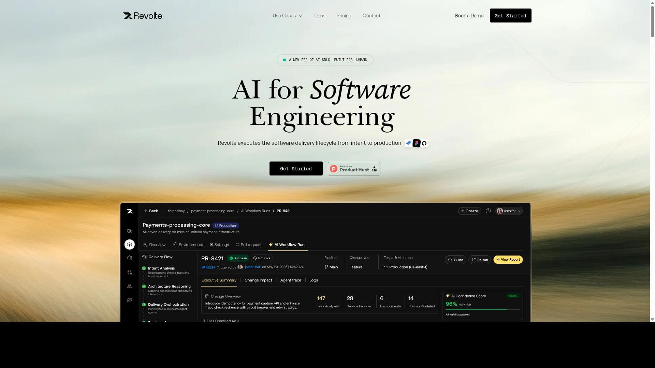The height and width of the screenshot is (368, 655).
Task: Open the james hall user link
Action: tap(252, 267)
